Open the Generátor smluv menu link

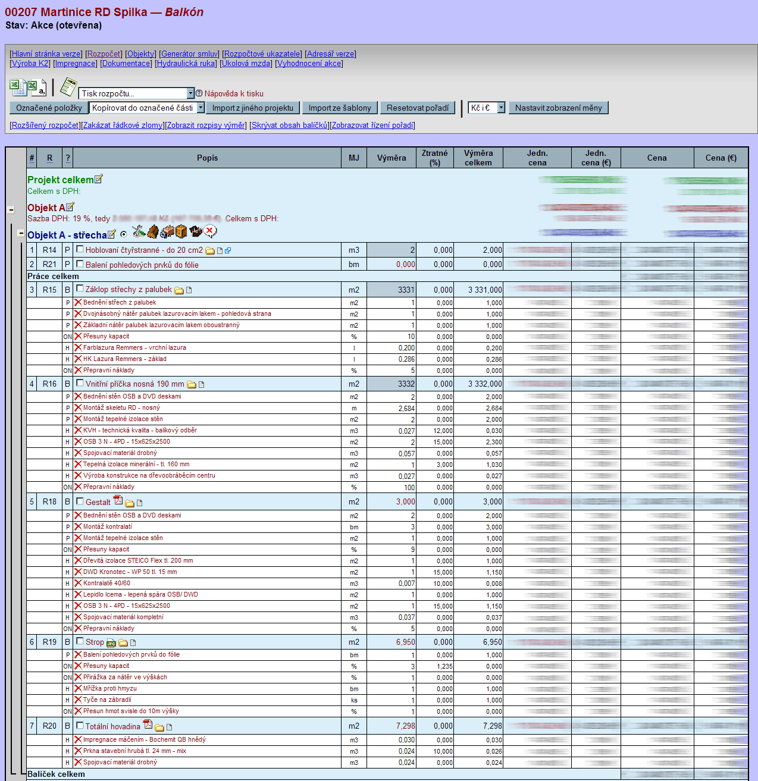pyautogui.click(x=190, y=54)
